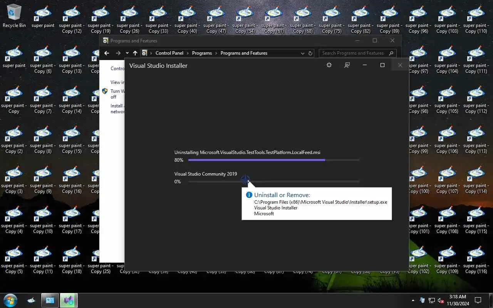Viewport: 493px width, 308px height.
Task: Show hidden system tray icons
Action: pos(413,300)
